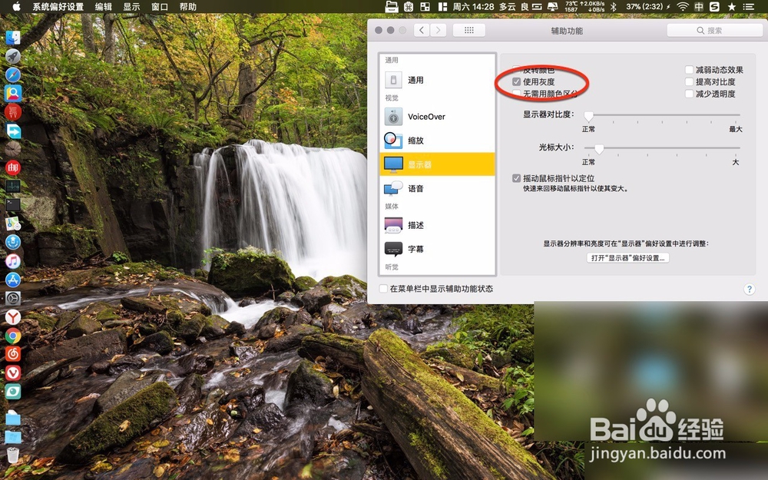Click the 多云 weather text in menu bar

coord(507,6)
